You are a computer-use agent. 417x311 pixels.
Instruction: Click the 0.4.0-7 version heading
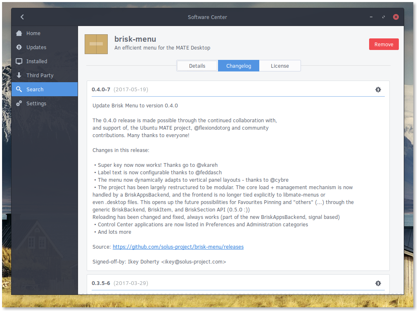(101, 89)
